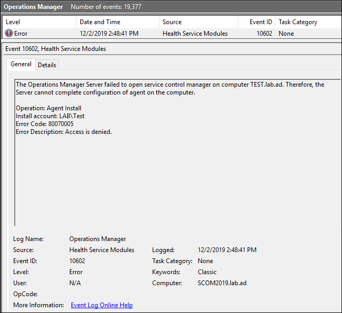This screenshot has width=342, height=313.
Task: Click the event date 12/2/2019 2:48:41 PM cell
Action: pyautogui.click(x=109, y=34)
